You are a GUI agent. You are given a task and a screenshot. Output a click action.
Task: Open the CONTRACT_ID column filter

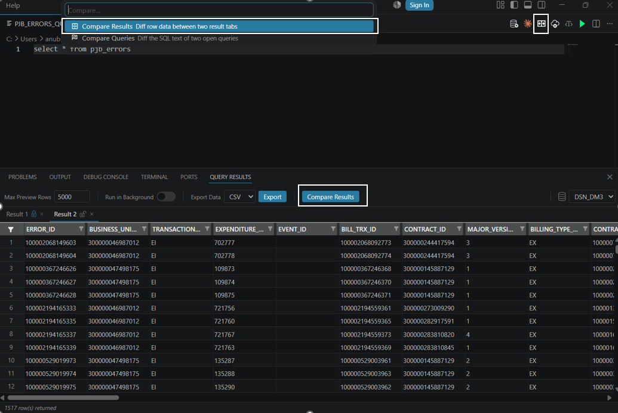[x=459, y=229]
